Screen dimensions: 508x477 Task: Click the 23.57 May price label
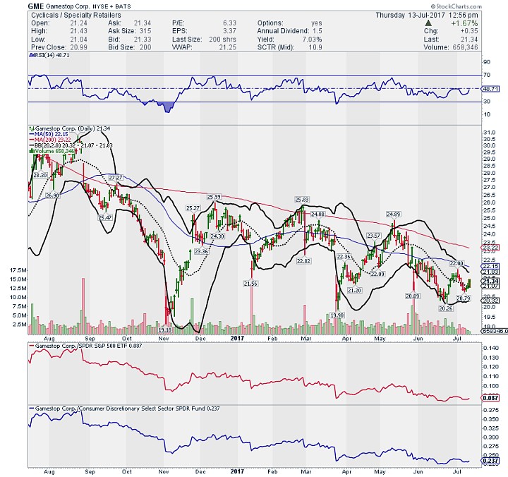click(x=373, y=236)
